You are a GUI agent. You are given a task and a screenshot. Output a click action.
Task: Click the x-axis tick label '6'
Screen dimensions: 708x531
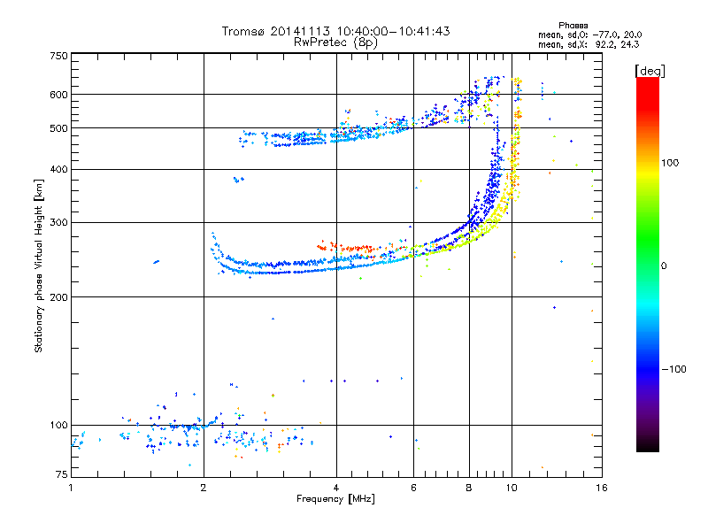point(413,488)
